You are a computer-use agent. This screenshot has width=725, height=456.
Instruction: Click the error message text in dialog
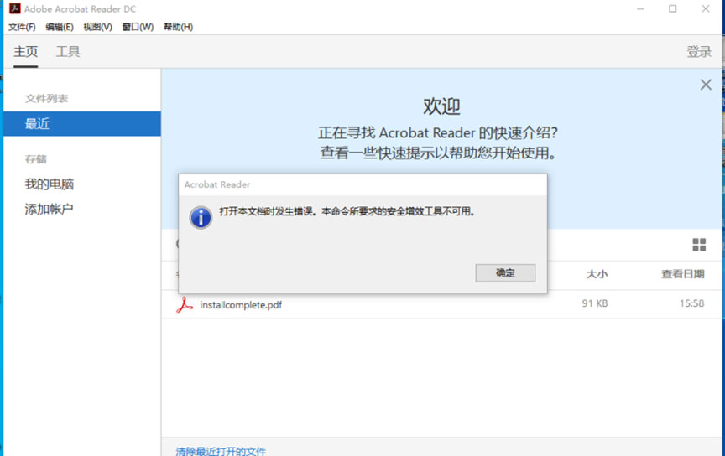[x=347, y=211]
